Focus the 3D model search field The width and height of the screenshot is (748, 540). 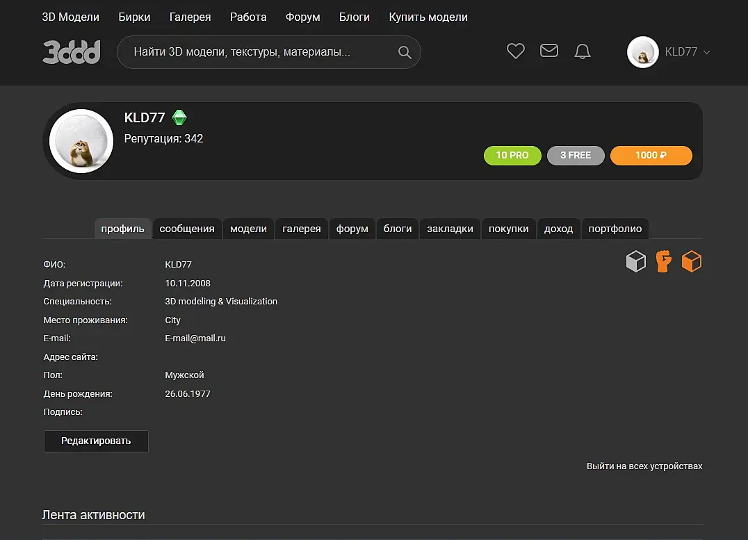[268, 52]
